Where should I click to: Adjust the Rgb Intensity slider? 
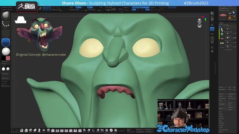point(78,10)
